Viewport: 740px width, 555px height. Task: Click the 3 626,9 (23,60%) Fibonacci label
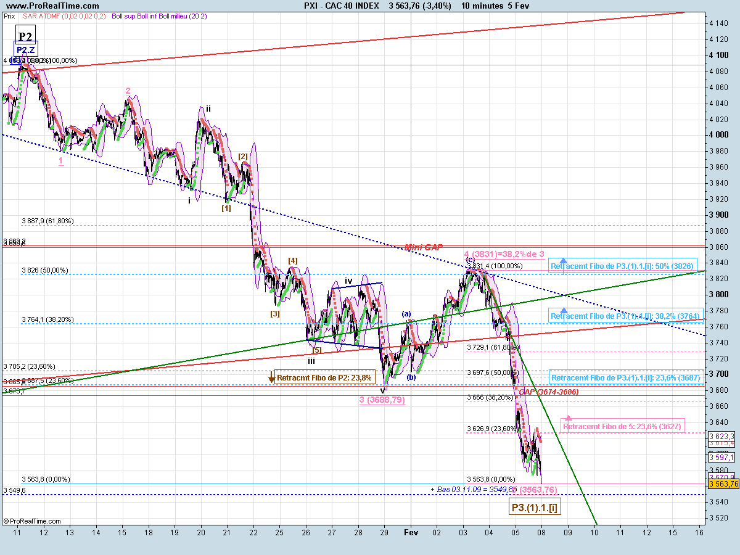click(493, 429)
